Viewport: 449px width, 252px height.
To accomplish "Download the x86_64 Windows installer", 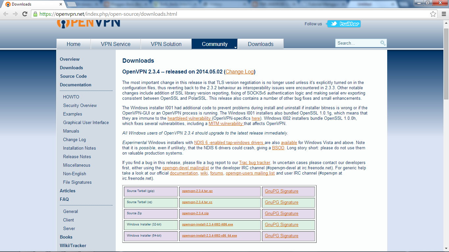I will click(x=209, y=236).
